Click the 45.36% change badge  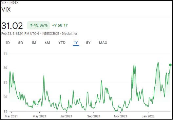tap(38, 25)
